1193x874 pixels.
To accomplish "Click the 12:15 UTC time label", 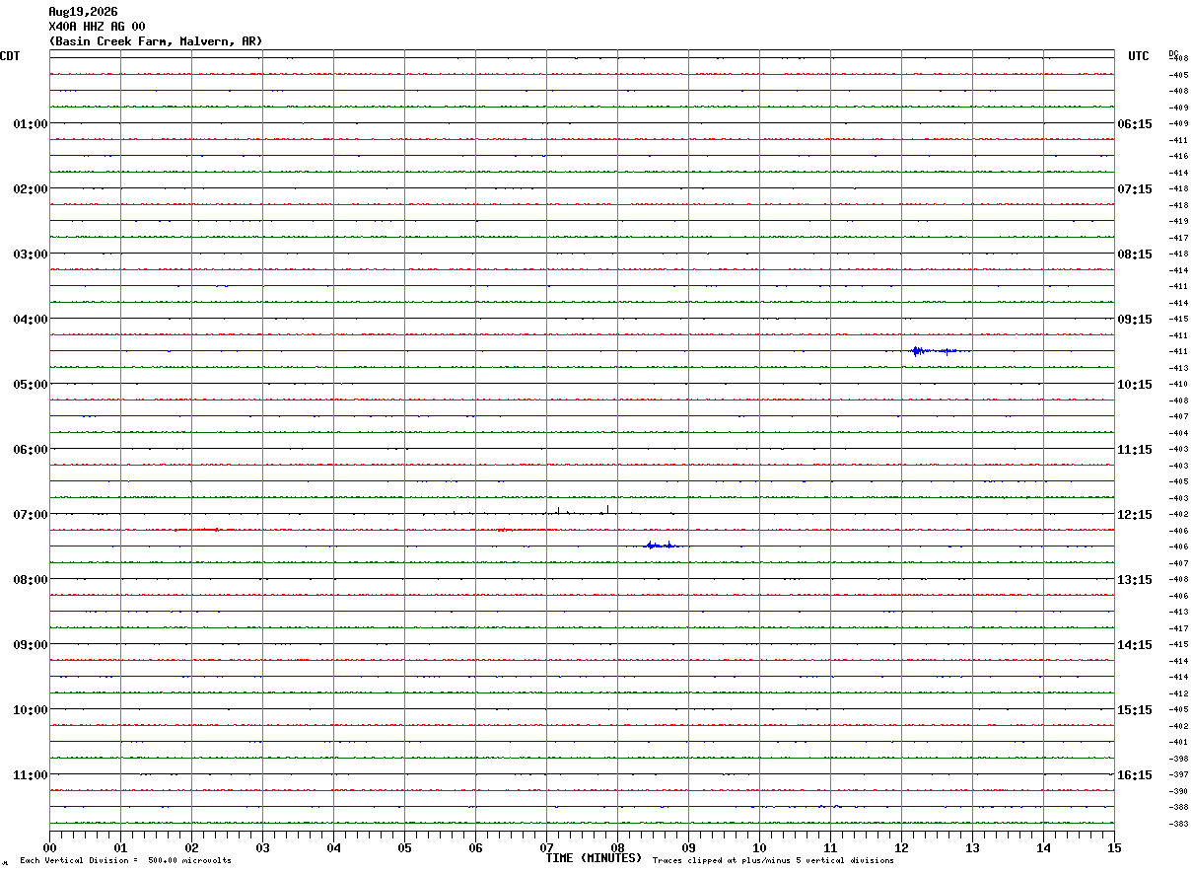I will pos(1135,515).
